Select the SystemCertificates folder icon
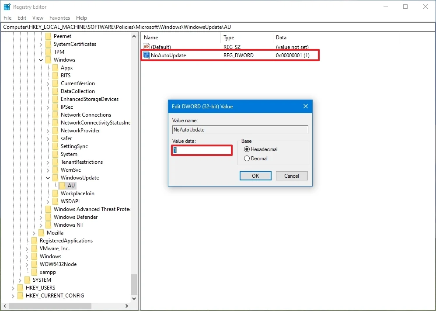Screen dimensions: 436x311 (x=49, y=44)
